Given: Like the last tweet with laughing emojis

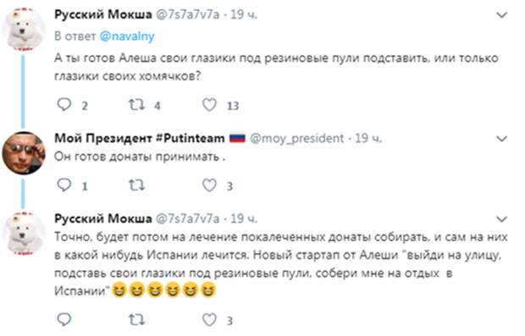Looking at the screenshot, I should point(210,320).
